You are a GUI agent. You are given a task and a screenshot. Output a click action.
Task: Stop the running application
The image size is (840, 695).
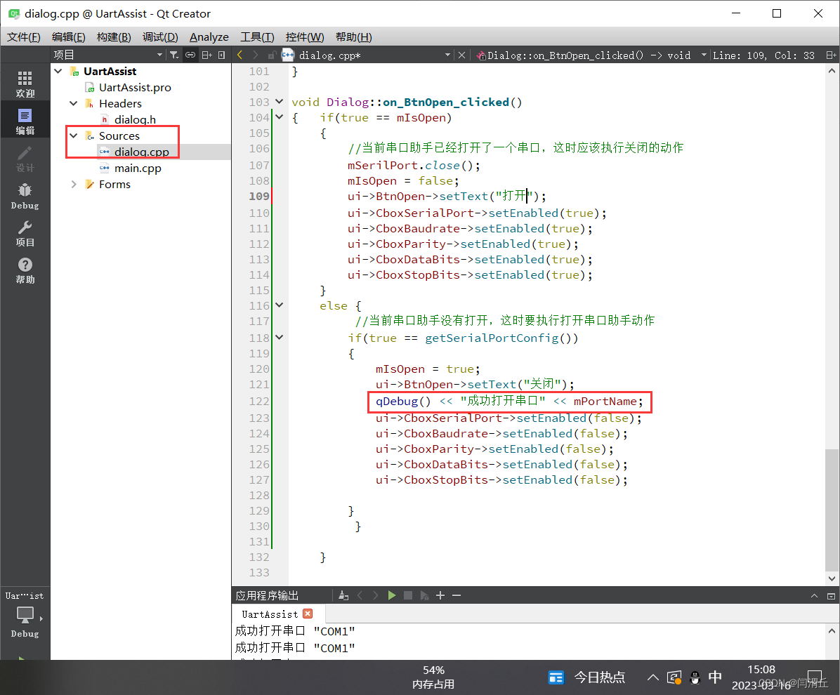pyautogui.click(x=408, y=595)
